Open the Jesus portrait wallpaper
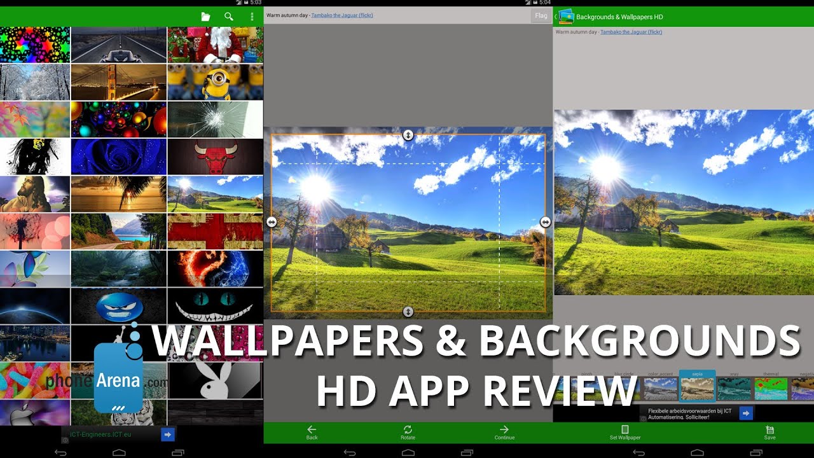Screen dimensions: 814x458 [35, 194]
